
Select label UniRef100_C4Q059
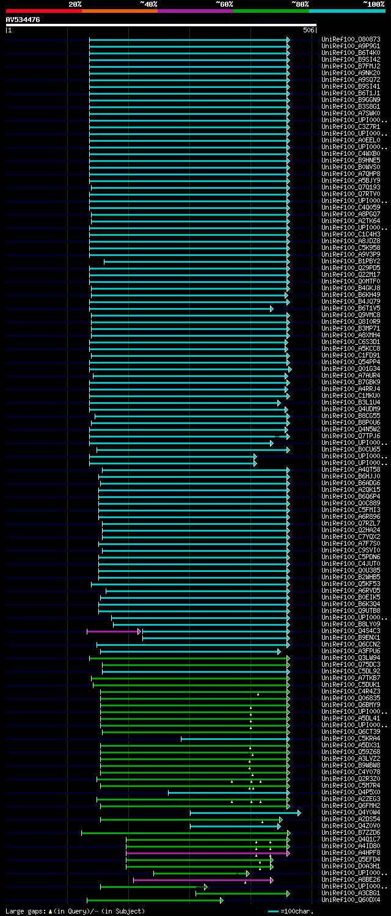[x=351, y=208]
